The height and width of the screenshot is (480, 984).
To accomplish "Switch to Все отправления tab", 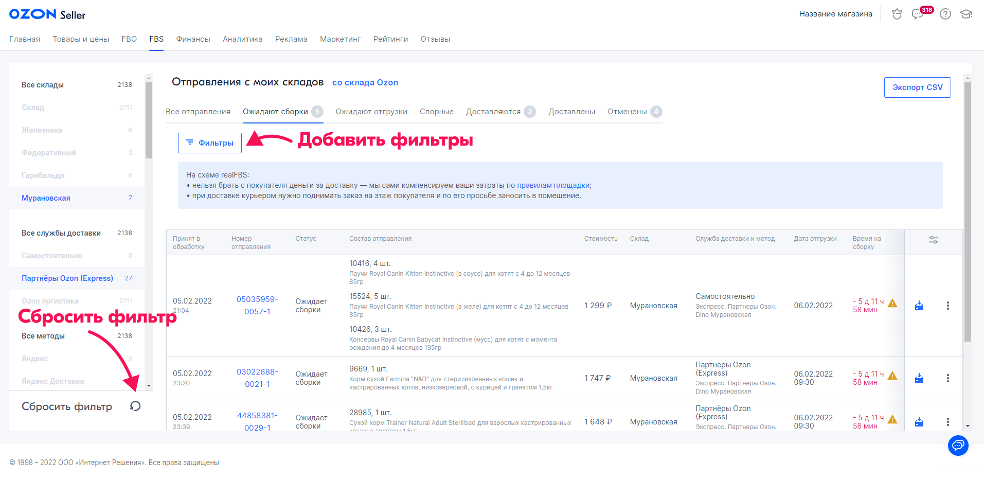I will (x=198, y=112).
